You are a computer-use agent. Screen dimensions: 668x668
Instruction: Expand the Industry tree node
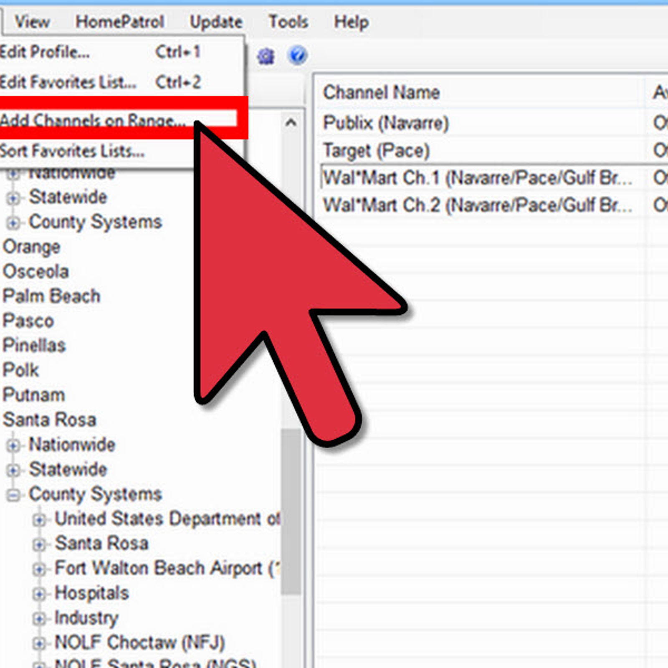pyautogui.click(x=39, y=618)
